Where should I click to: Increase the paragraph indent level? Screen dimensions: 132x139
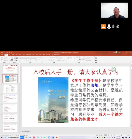coord(52,58)
